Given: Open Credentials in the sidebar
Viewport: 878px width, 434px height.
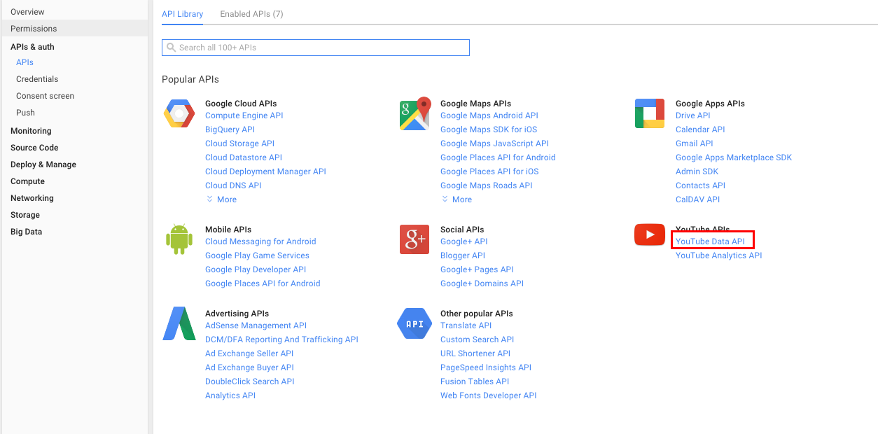Looking at the screenshot, I should pyautogui.click(x=37, y=79).
